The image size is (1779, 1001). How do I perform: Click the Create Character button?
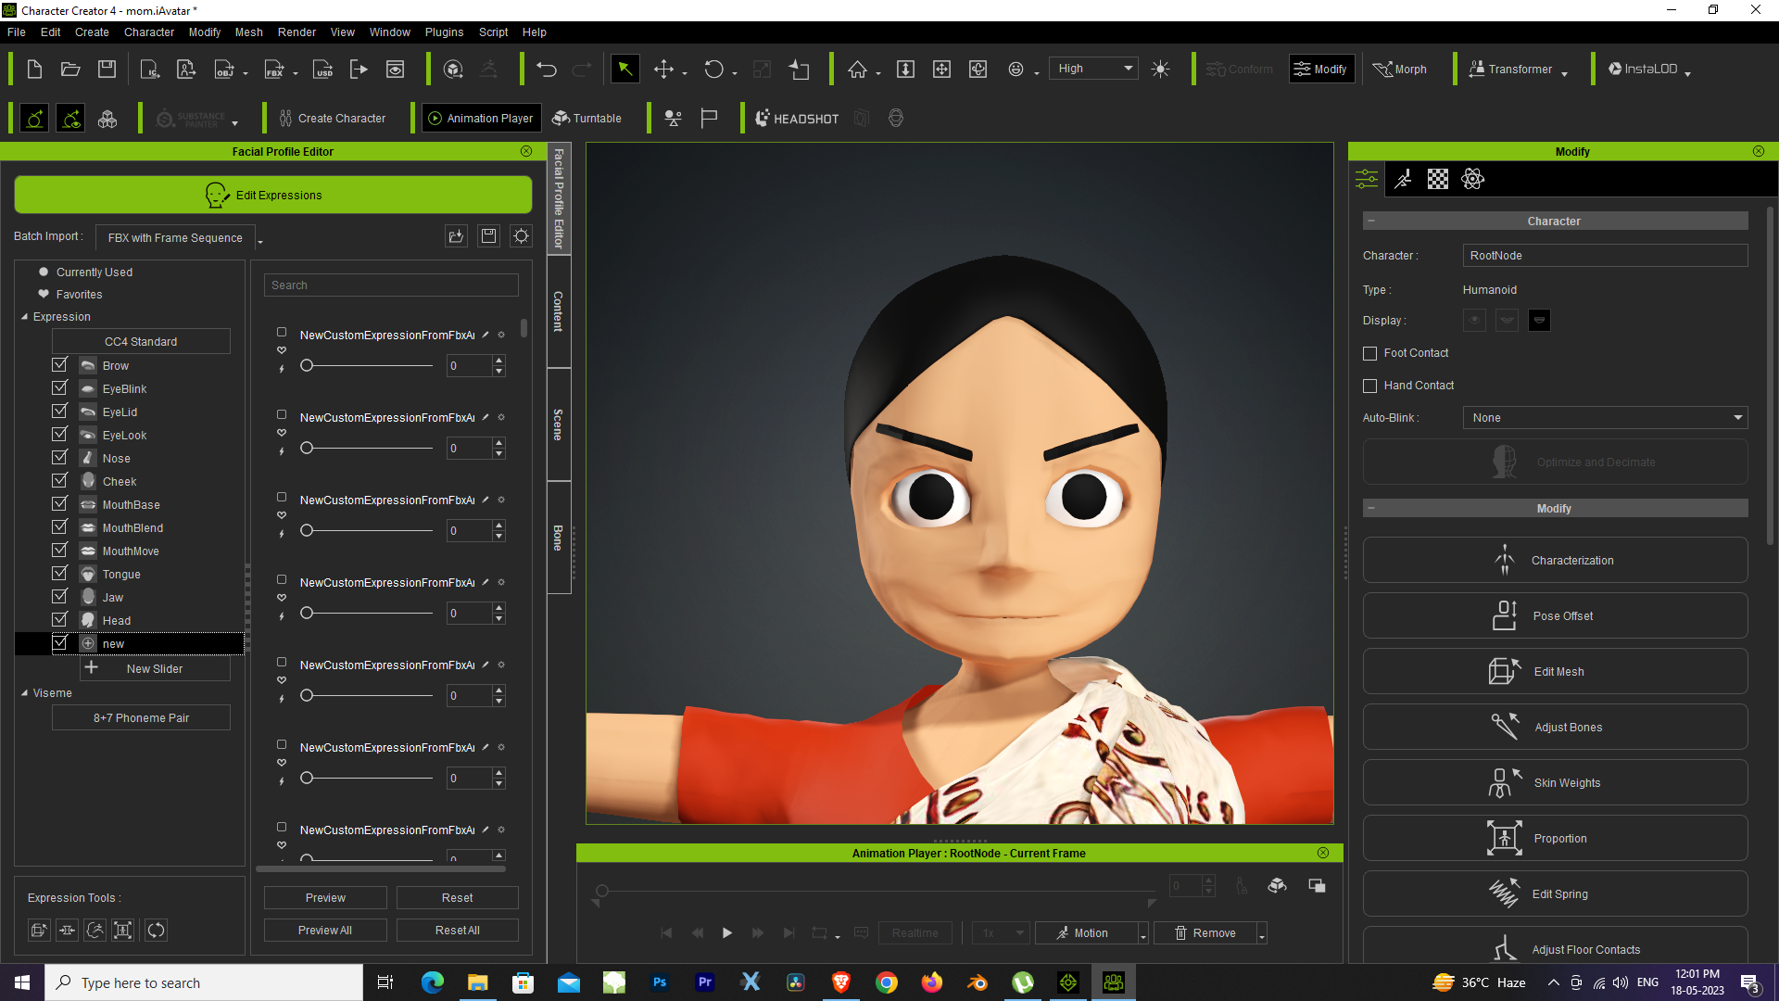(332, 119)
